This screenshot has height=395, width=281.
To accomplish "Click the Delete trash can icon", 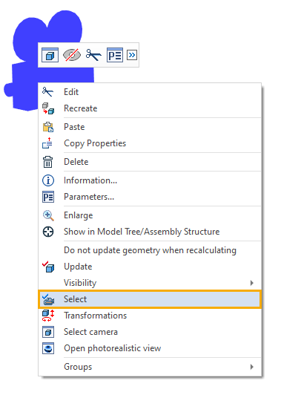I will 47,162.
